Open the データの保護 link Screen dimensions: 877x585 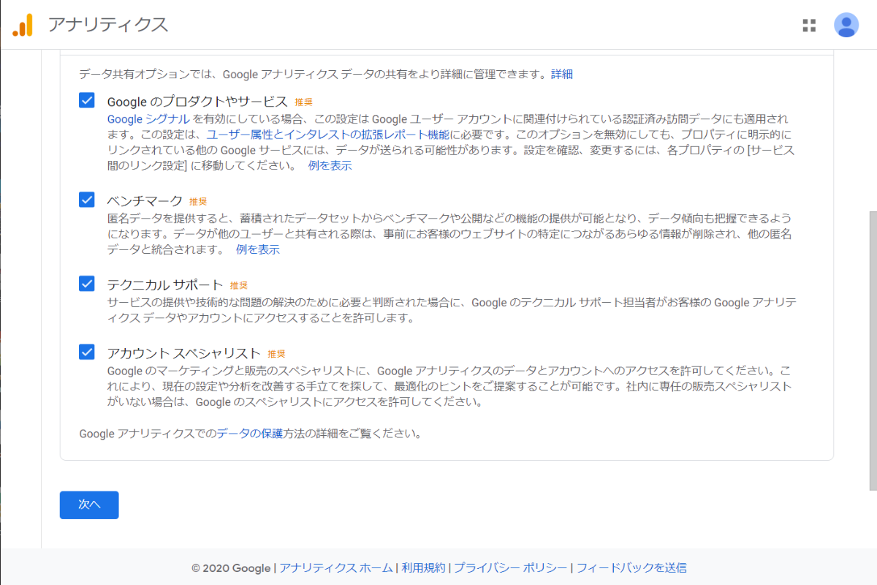point(249,434)
